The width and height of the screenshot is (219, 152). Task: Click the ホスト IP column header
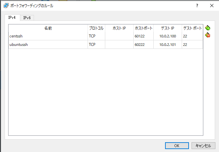(119, 28)
